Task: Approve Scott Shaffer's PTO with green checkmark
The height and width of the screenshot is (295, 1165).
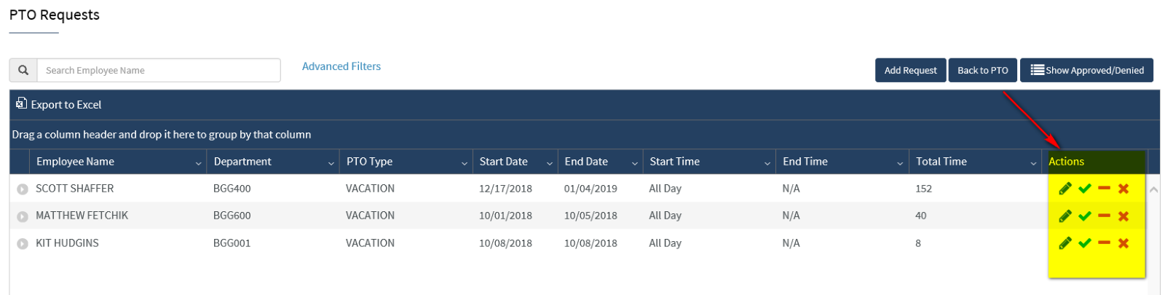Action: pos(1084,189)
